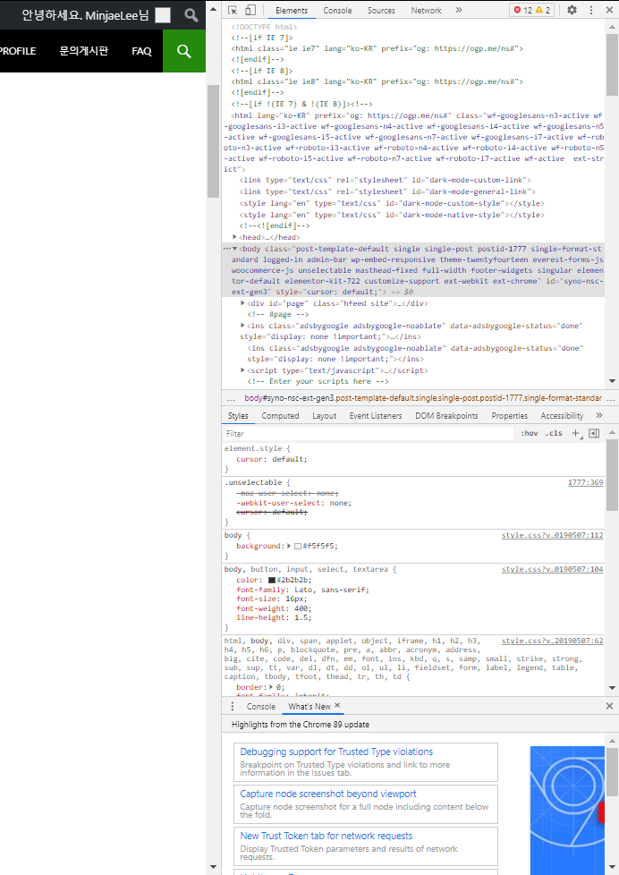This screenshot has height=875, width=619.
Task: Close the What's New tab
Action: 337,705
